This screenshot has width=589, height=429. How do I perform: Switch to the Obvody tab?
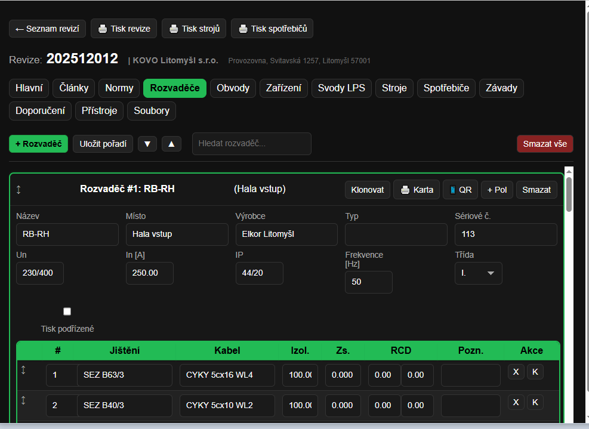(233, 88)
